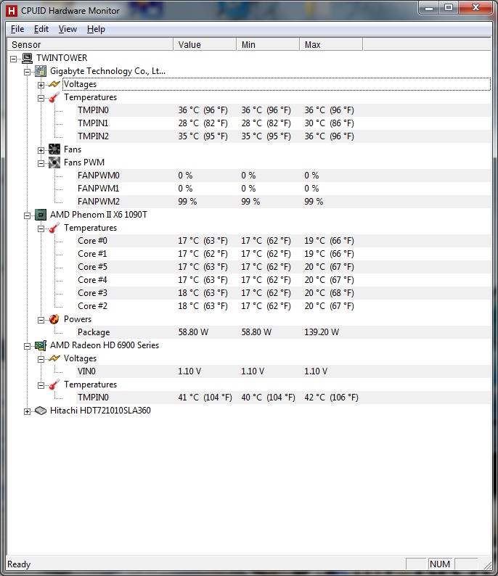Collapse the AMD Phenom II X6 node
Screen dimensions: 498x576
[x=27, y=215]
